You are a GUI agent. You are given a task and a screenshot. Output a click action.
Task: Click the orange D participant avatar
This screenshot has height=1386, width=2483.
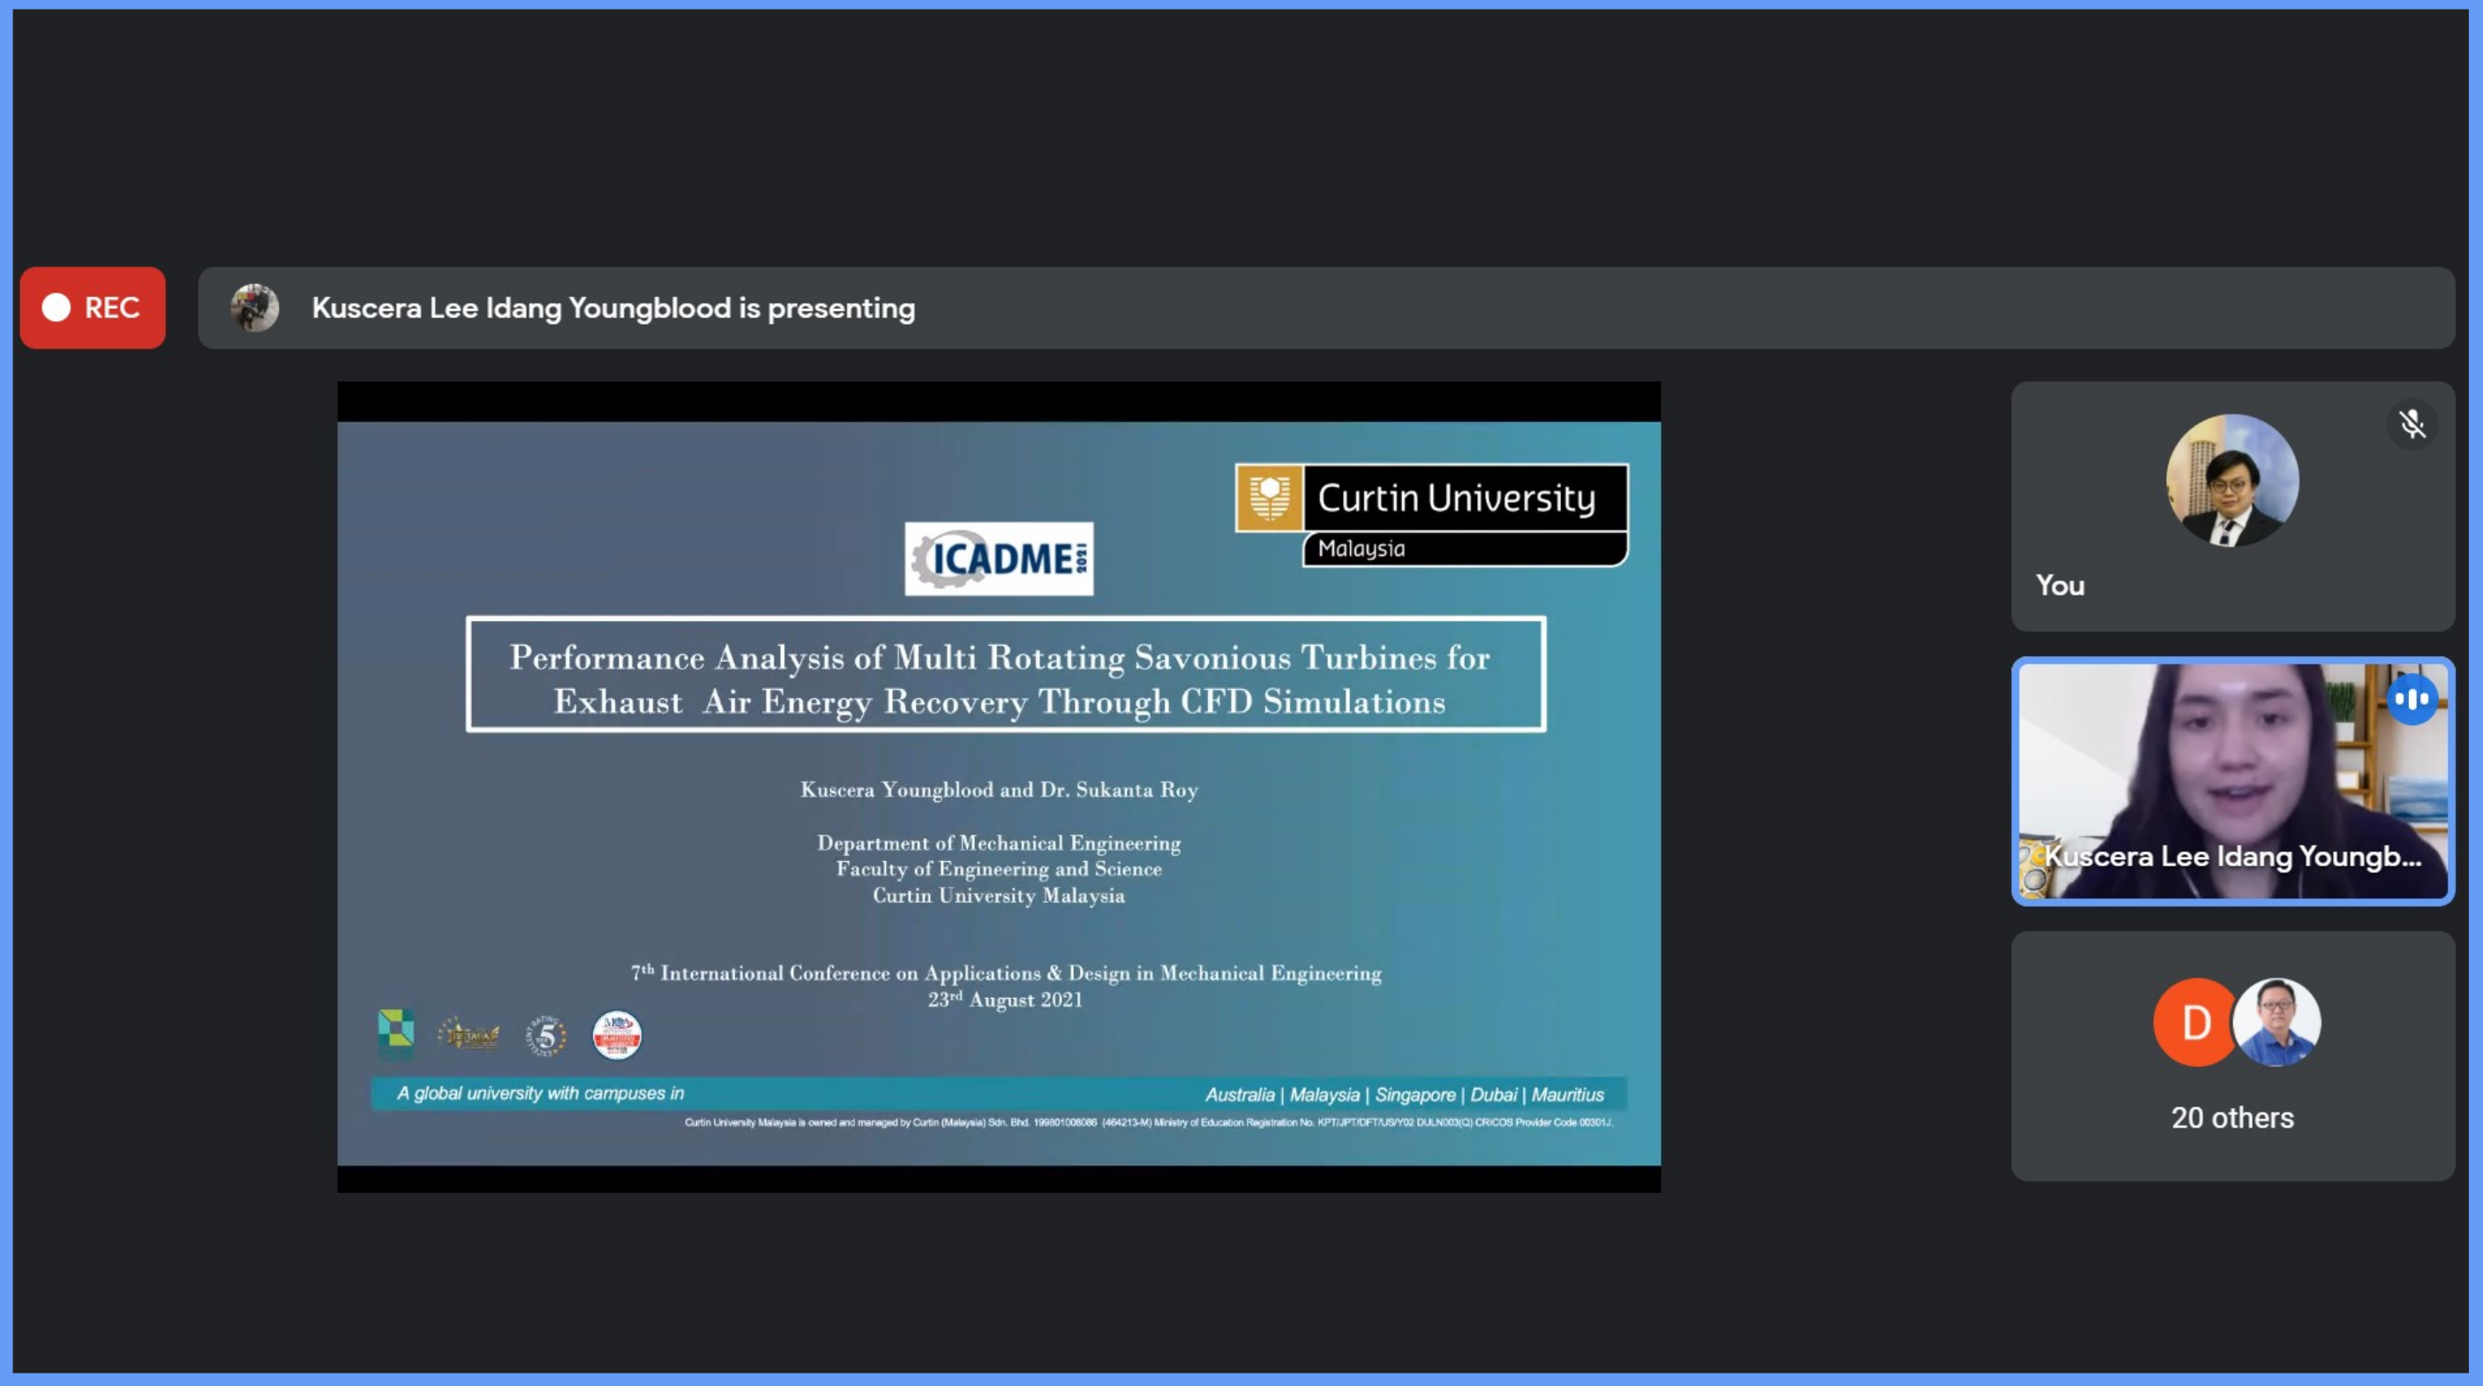(x=2194, y=1022)
